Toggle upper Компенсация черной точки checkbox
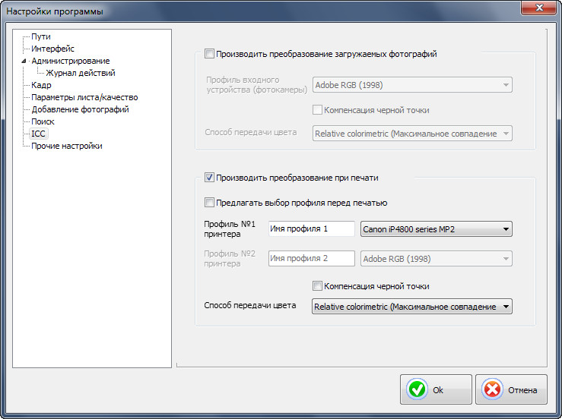This screenshot has width=562, height=419. (x=317, y=110)
